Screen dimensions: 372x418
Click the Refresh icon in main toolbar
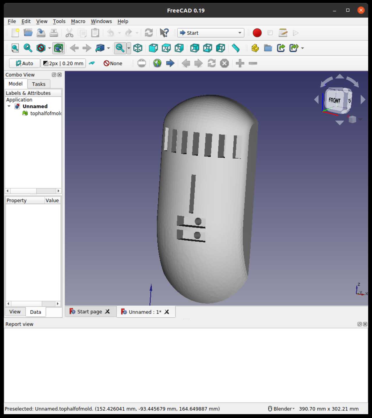point(149,33)
